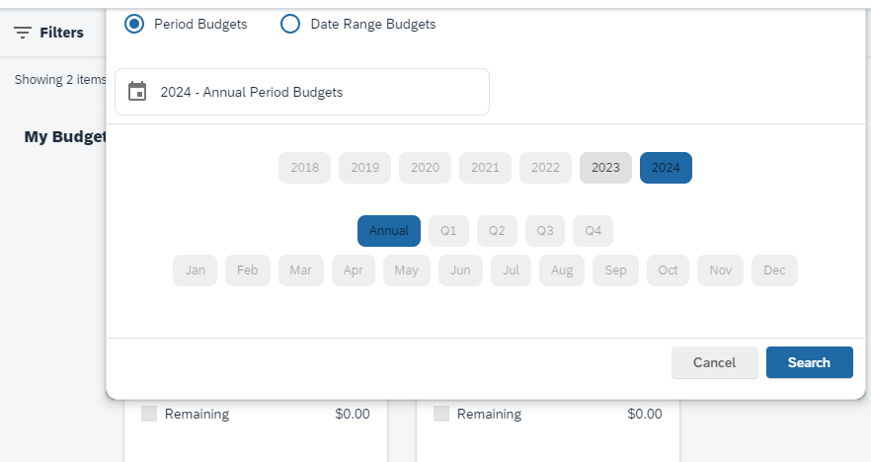Pick the Oct month
The width and height of the screenshot is (871, 462).
(x=668, y=270)
